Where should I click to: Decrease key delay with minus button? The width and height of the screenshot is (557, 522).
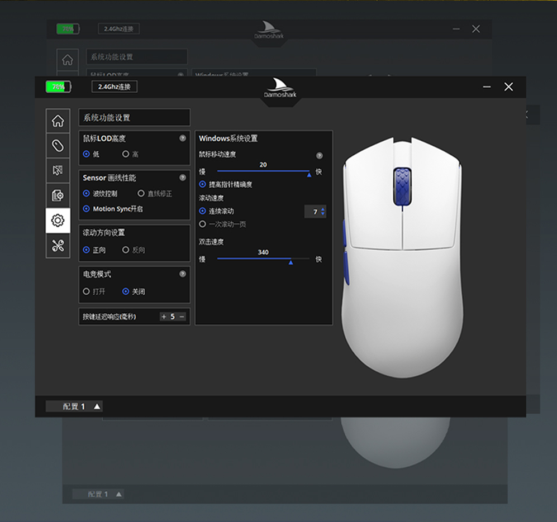[182, 317]
